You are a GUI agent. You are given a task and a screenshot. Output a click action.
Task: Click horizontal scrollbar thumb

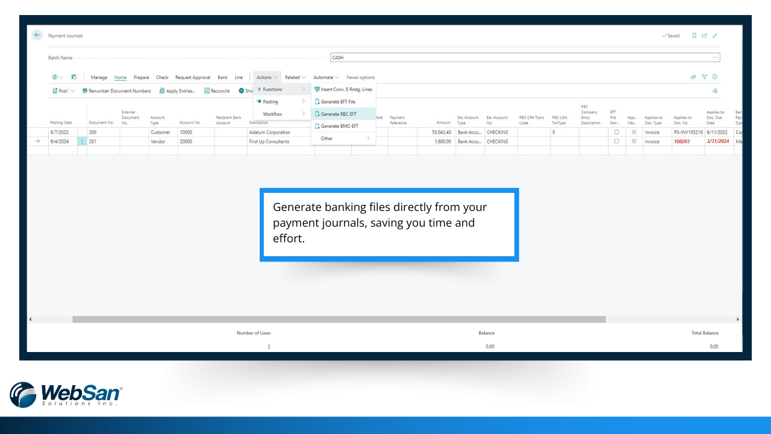[339, 319]
